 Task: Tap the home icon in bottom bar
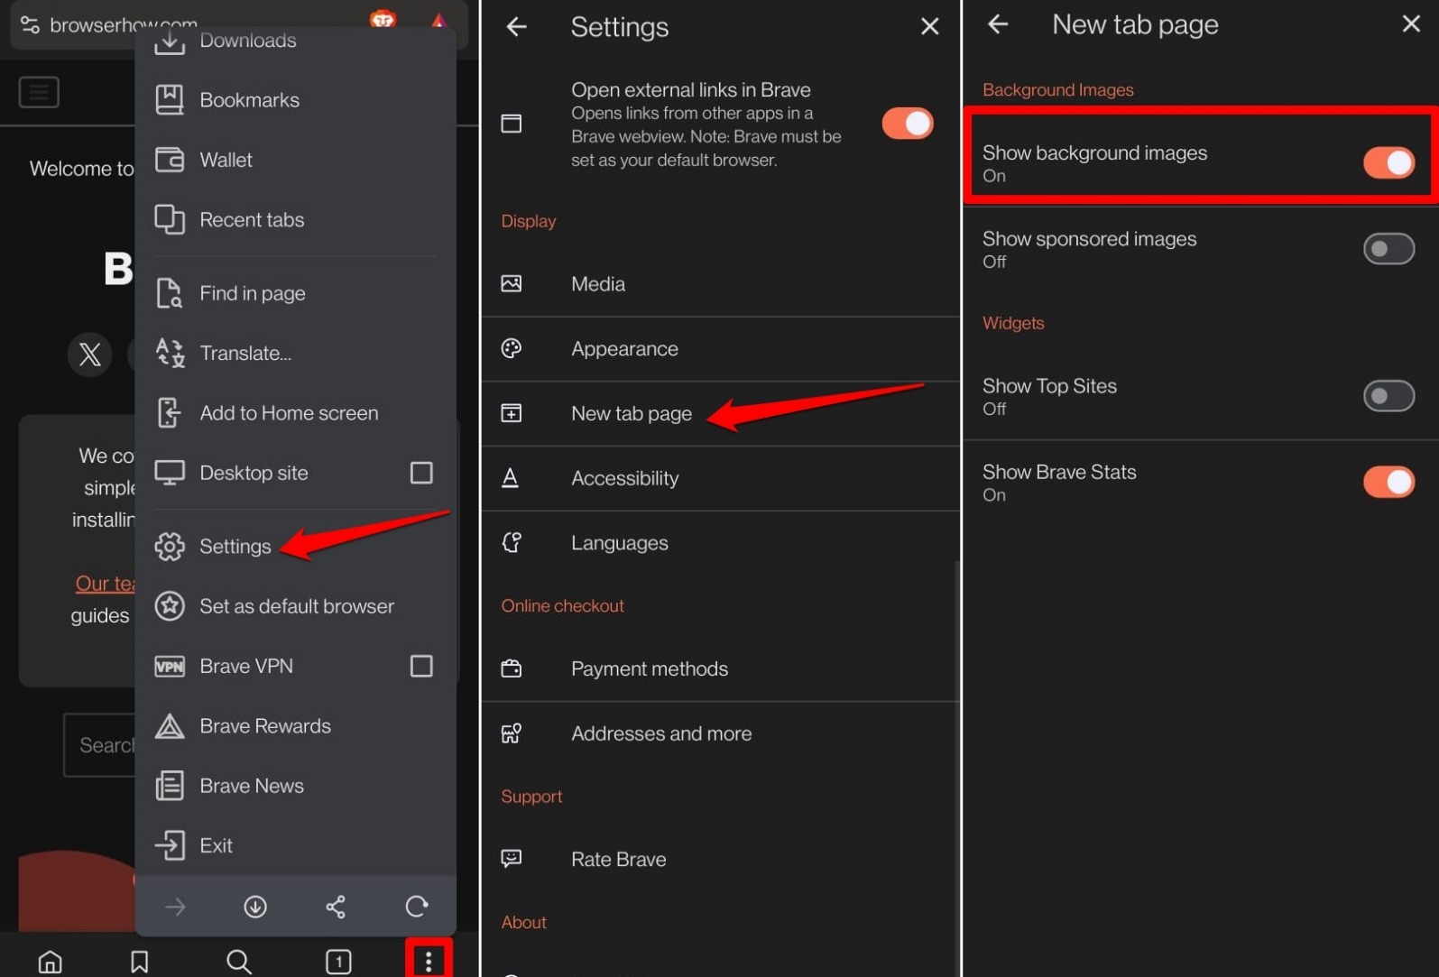[x=51, y=962]
